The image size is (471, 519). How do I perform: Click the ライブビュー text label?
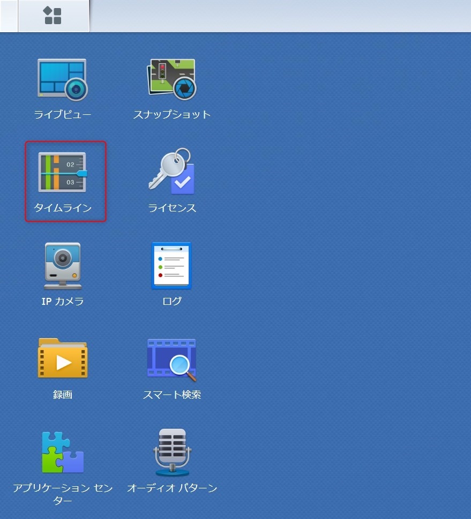point(63,114)
